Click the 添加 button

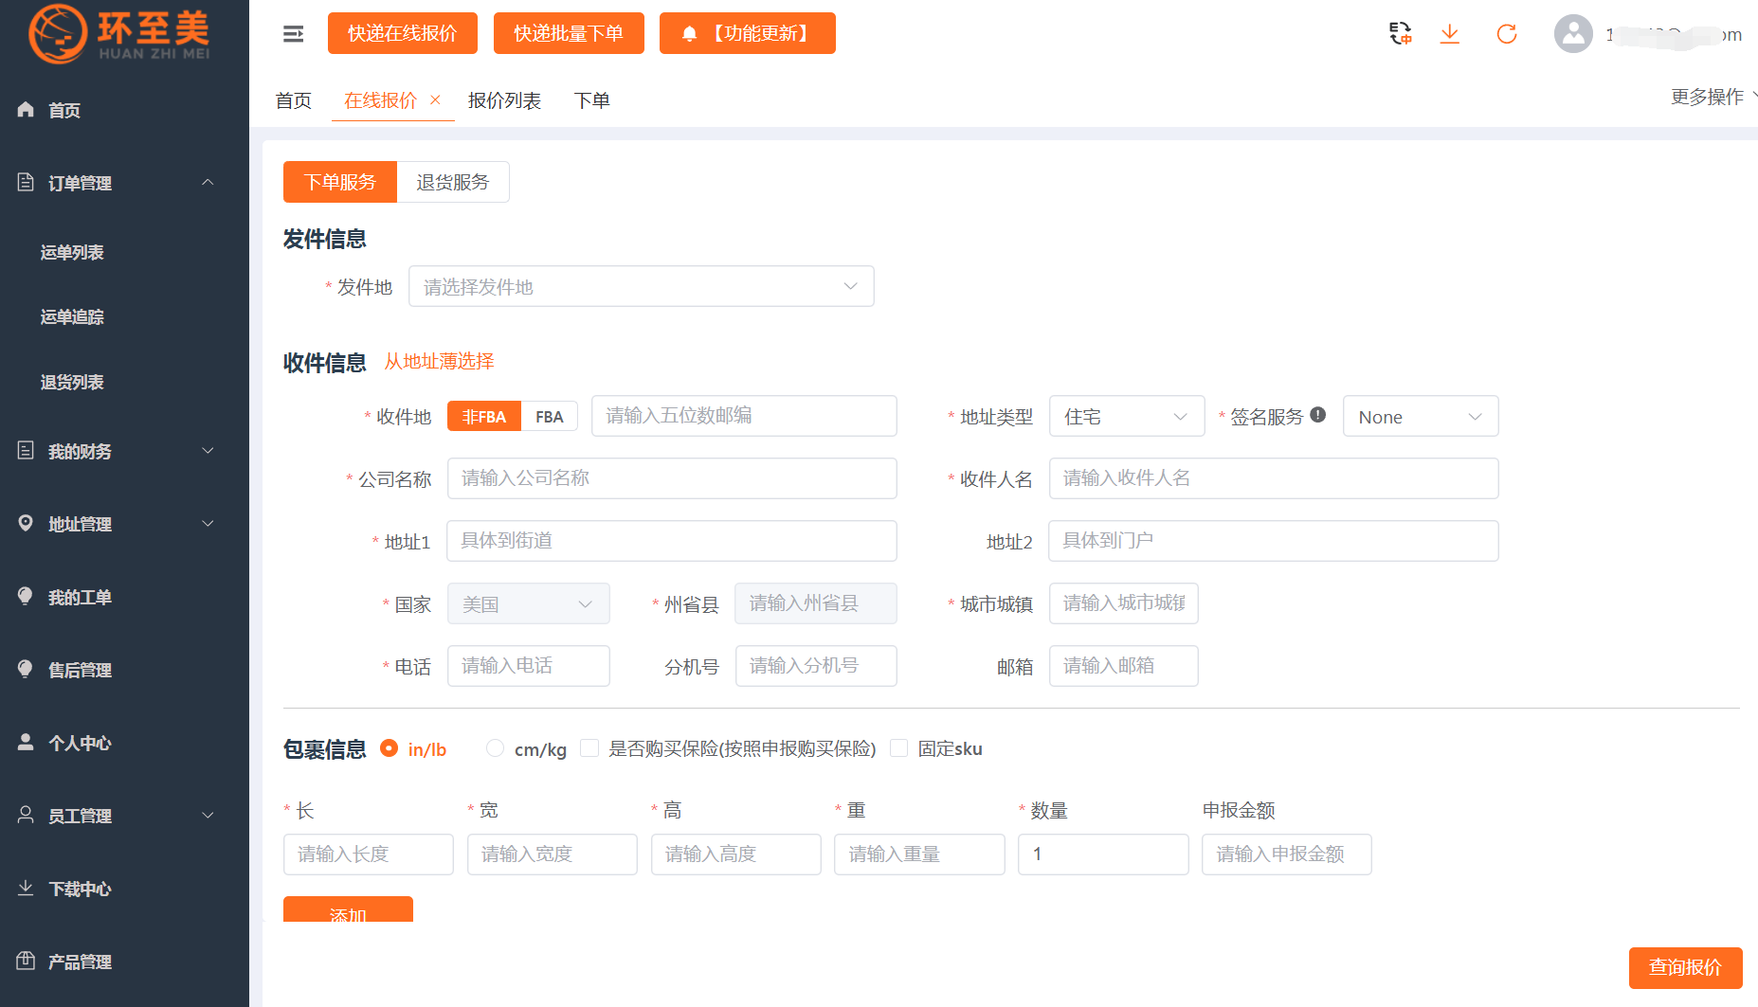[348, 909]
